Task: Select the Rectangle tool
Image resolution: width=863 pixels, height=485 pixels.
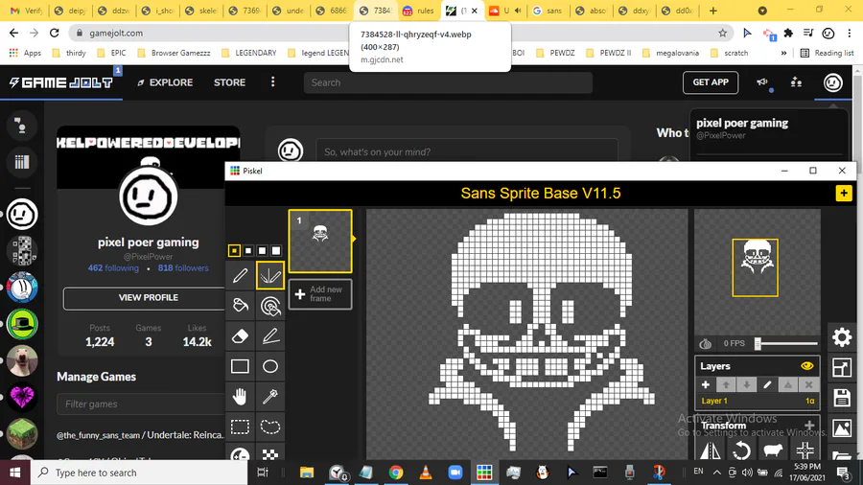Action: (x=240, y=366)
